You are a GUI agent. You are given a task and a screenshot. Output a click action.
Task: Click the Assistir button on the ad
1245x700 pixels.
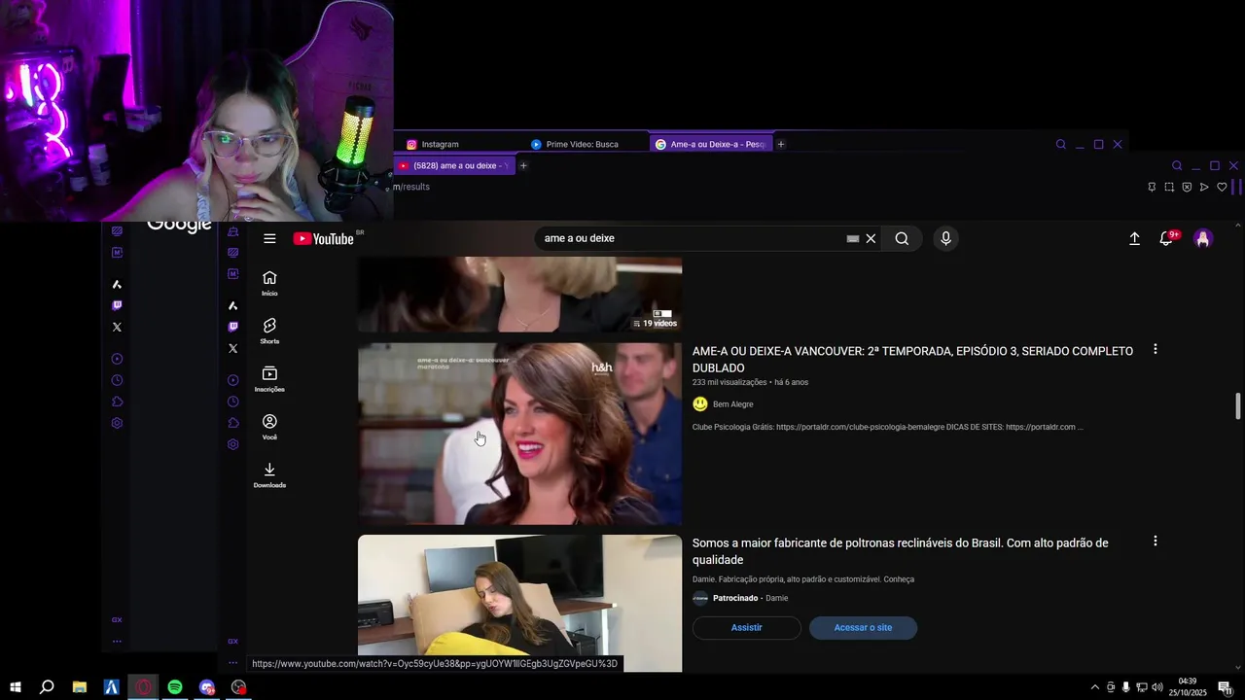pos(747,627)
